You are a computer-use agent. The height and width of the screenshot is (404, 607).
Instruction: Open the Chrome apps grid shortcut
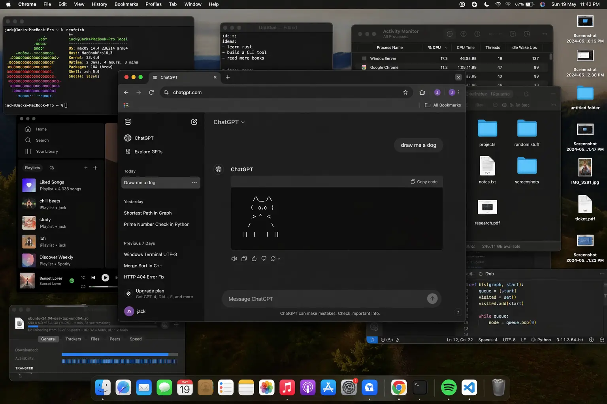click(x=126, y=105)
